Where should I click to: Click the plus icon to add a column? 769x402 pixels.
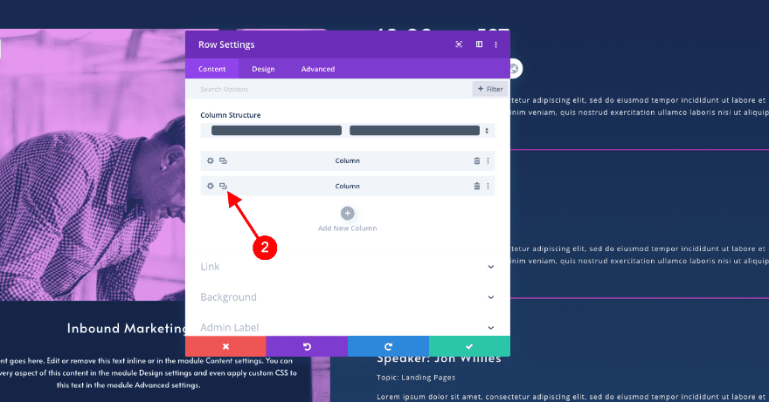[347, 214]
